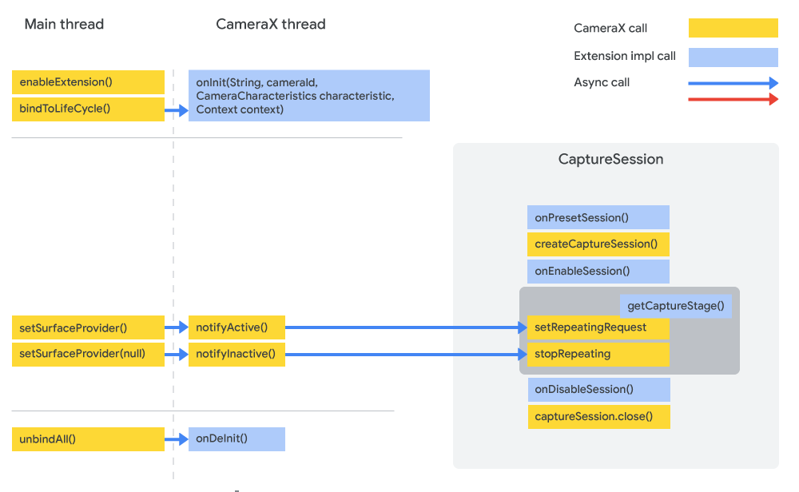799x492 pixels.
Task: Click the onInit extension call box
Action: tap(308, 96)
